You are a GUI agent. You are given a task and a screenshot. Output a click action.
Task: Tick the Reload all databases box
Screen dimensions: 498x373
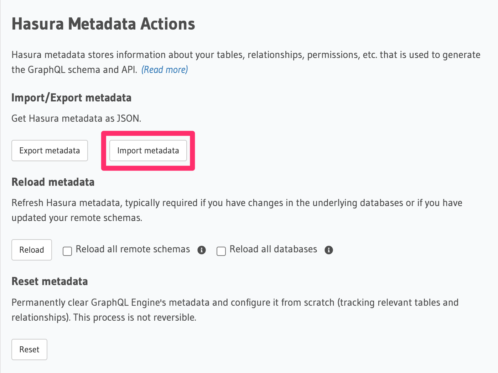pyautogui.click(x=221, y=251)
